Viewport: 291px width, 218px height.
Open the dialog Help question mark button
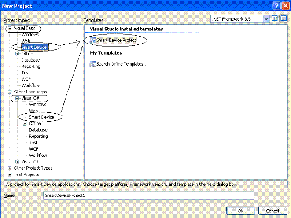point(276,6)
